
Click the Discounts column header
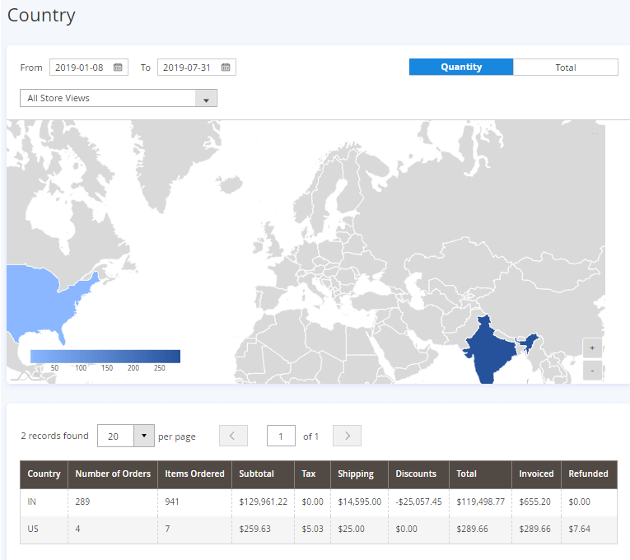[416, 474]
